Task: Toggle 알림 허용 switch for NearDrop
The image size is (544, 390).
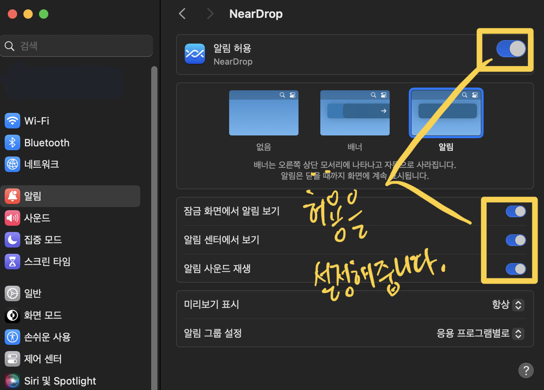Action: coord(511,49)
